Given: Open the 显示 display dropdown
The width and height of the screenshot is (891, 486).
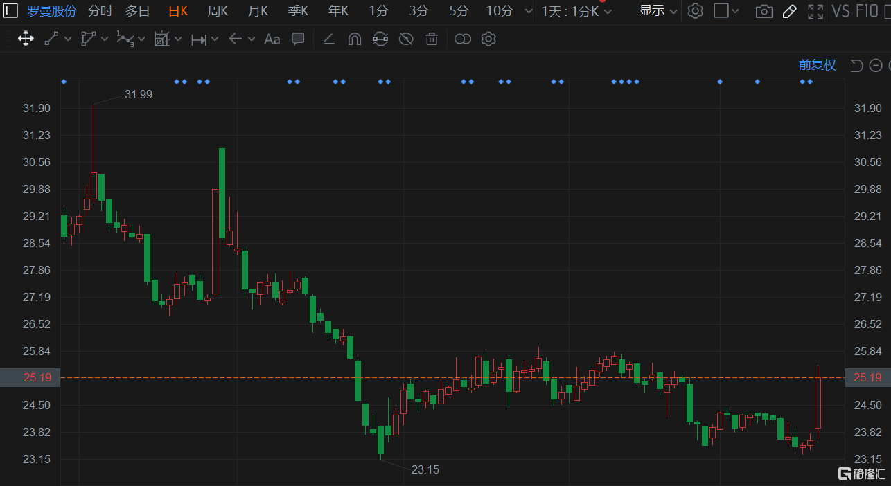Looking at the screenshot, I should pyautogui.click(x=658, y=10).
